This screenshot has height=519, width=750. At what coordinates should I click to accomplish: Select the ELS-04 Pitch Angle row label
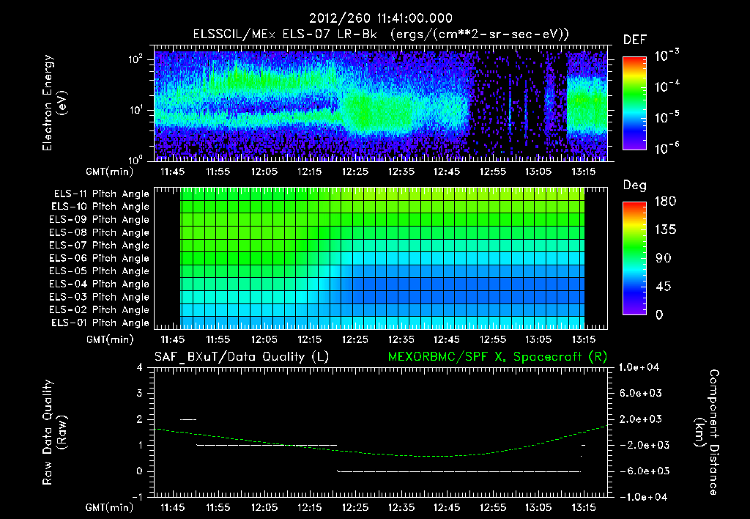(x=100, y=284)
